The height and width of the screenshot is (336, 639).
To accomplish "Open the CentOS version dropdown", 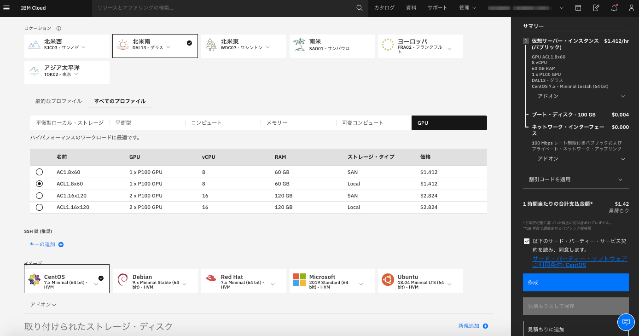I will pos(96,284).
